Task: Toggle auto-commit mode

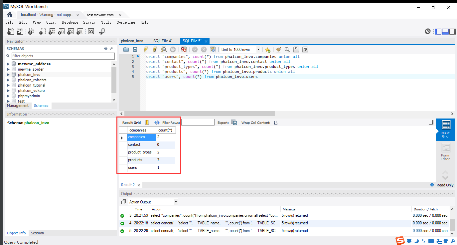Action: pyautogui.click(x=213, y=50)
